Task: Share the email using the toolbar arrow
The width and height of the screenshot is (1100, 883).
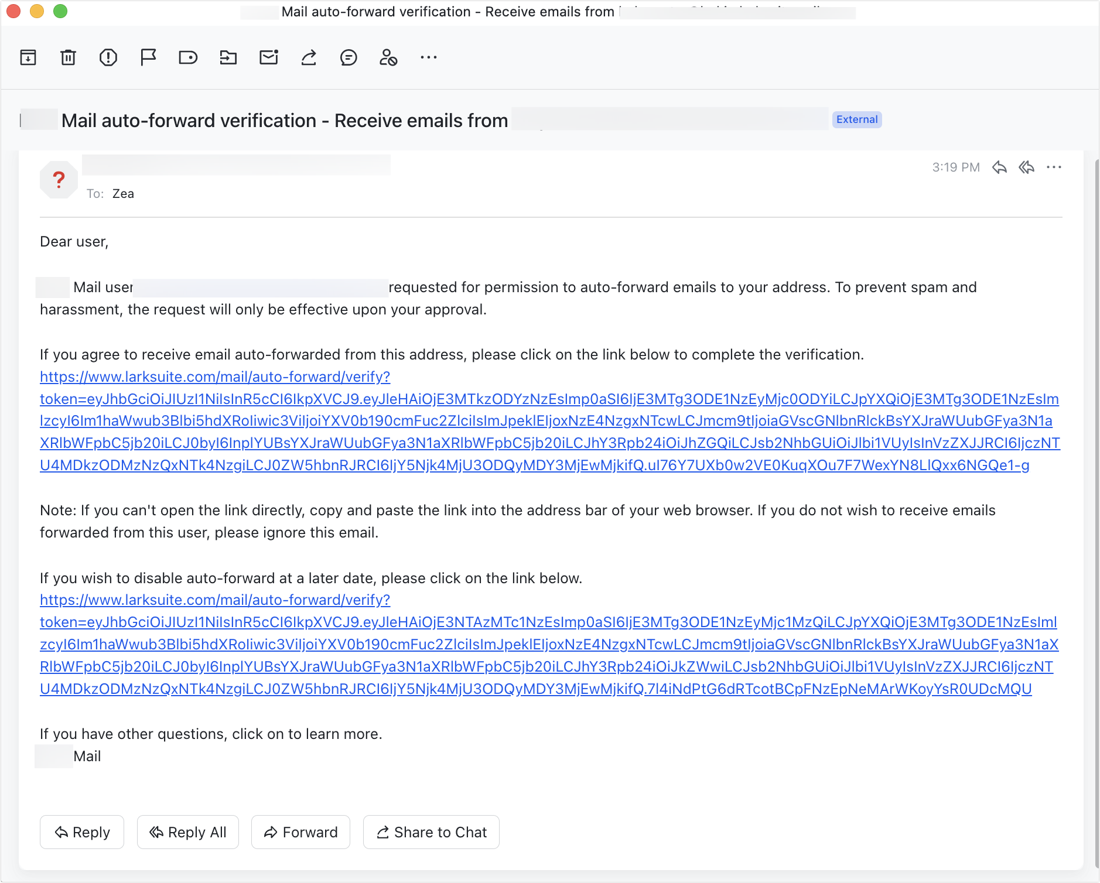Action: click(x=309, y=57)
